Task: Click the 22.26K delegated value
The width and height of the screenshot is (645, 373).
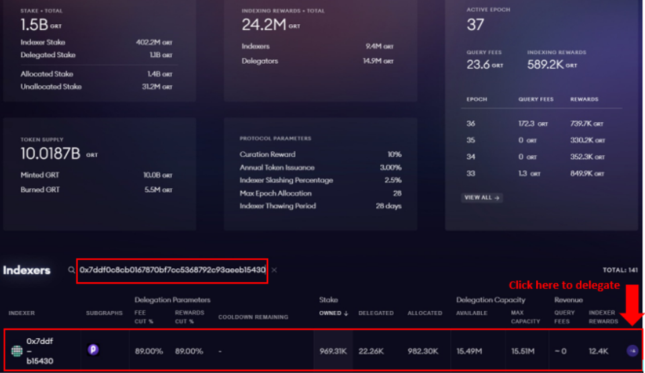Action: coord(371,351)
